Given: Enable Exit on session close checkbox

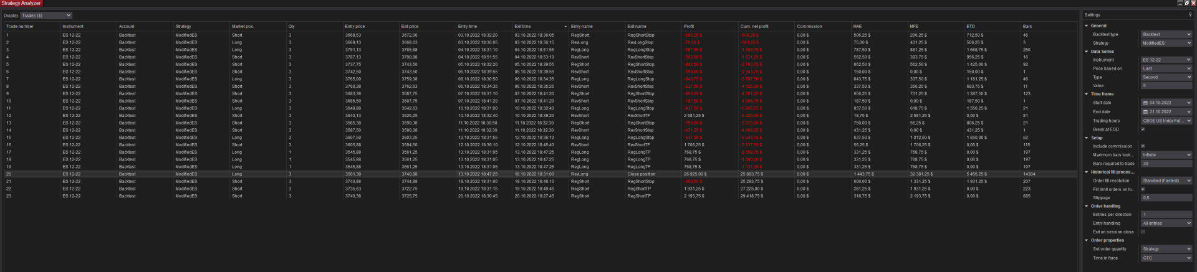Looking at the screenshot, I should pyautogui.click(x=1143, y=232).
